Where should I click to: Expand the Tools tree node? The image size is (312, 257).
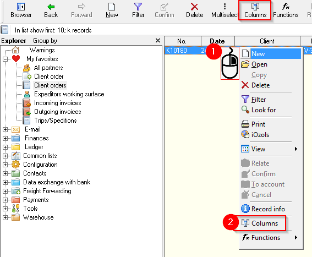(6, 209)
